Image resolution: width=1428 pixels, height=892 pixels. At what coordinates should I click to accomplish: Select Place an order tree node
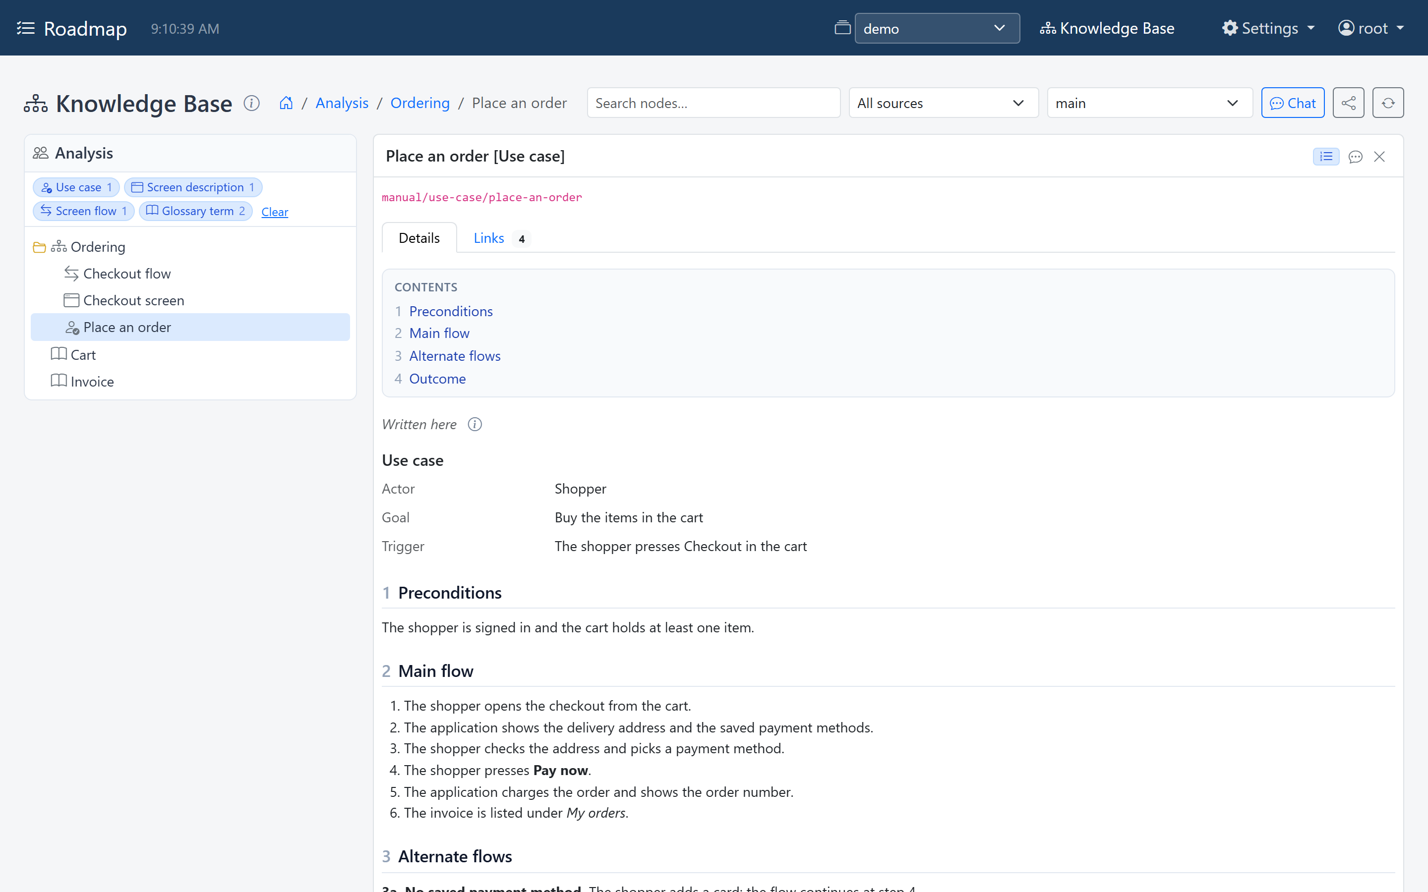coord(190,327)
